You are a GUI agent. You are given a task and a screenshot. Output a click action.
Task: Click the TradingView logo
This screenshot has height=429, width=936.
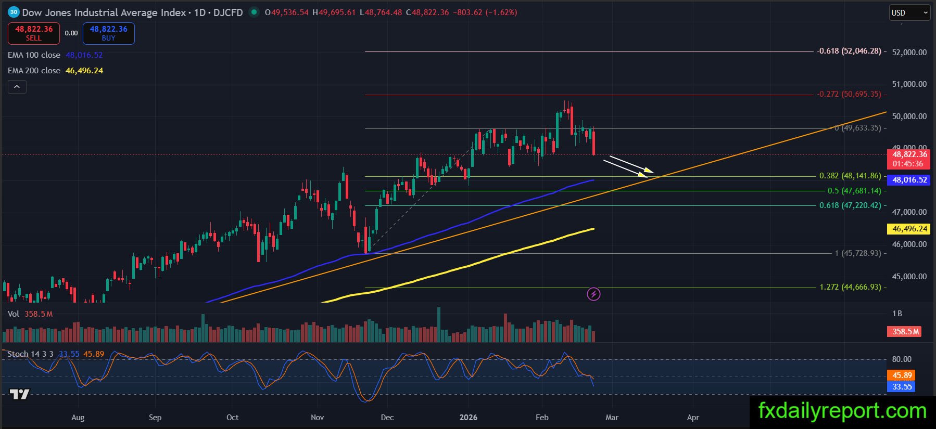20,394
